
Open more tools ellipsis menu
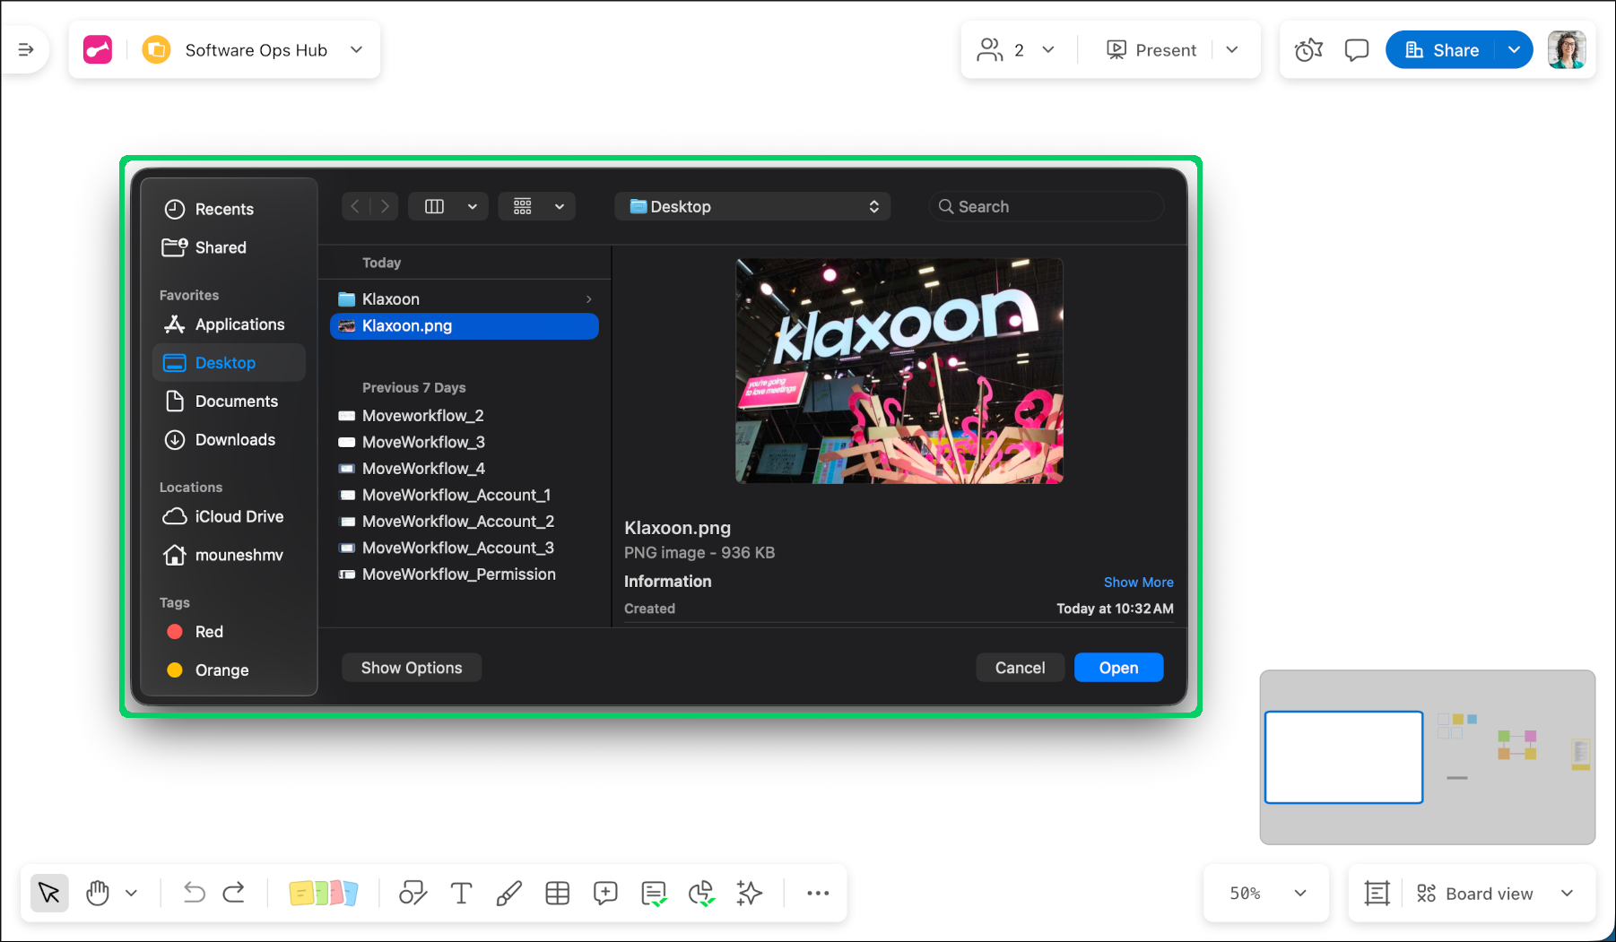pos(817,893)
